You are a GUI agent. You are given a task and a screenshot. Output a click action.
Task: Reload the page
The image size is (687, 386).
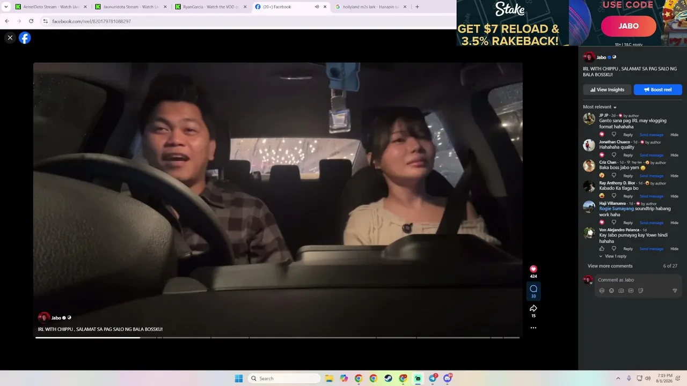(31, 21)
